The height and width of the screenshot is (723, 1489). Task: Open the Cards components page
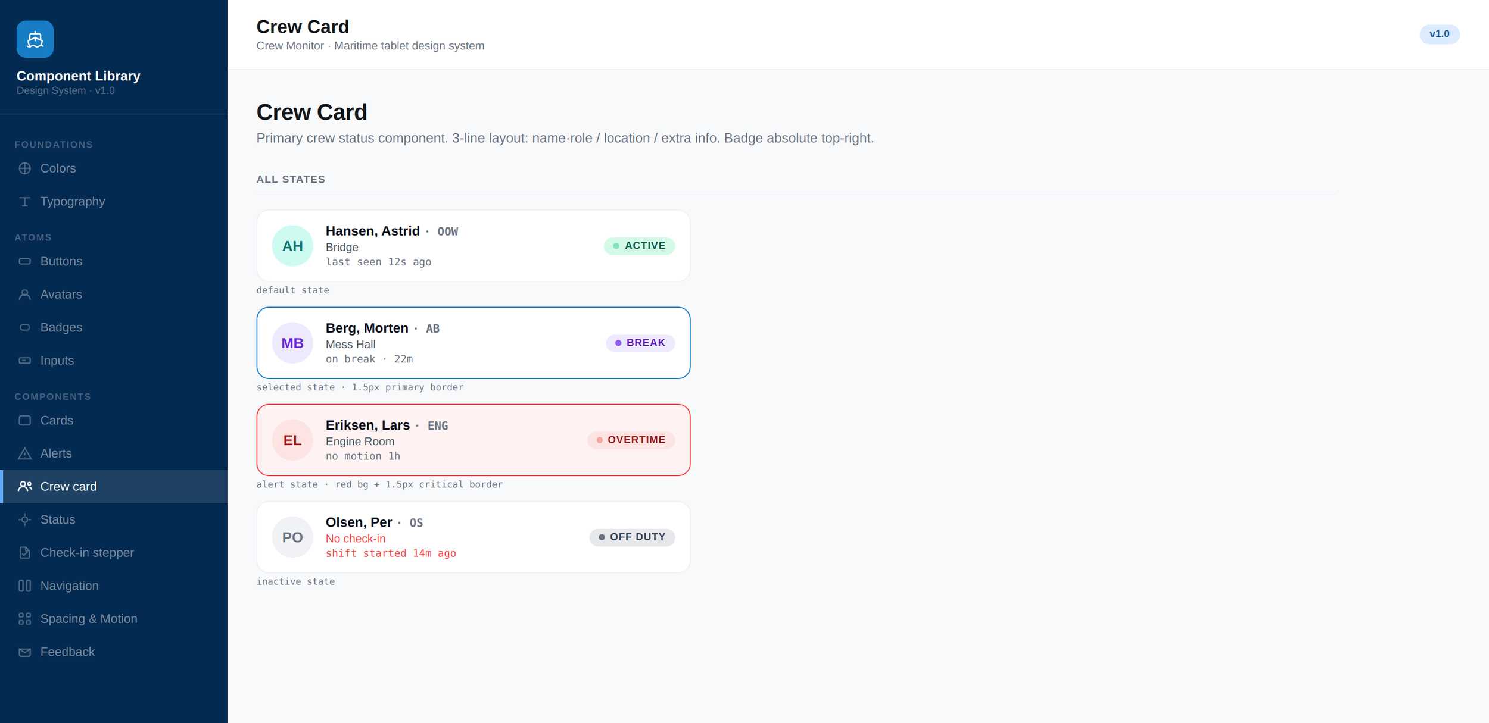pyautogui.click(x=114, y=421)
